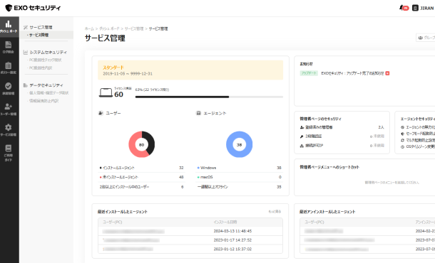Click the license usage progress bar

point(209,97)
